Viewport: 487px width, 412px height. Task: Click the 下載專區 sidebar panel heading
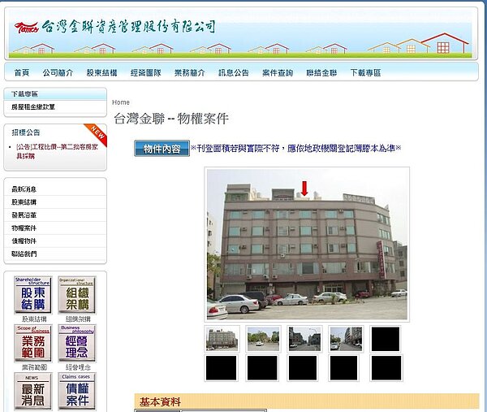[x=24, y=94]
